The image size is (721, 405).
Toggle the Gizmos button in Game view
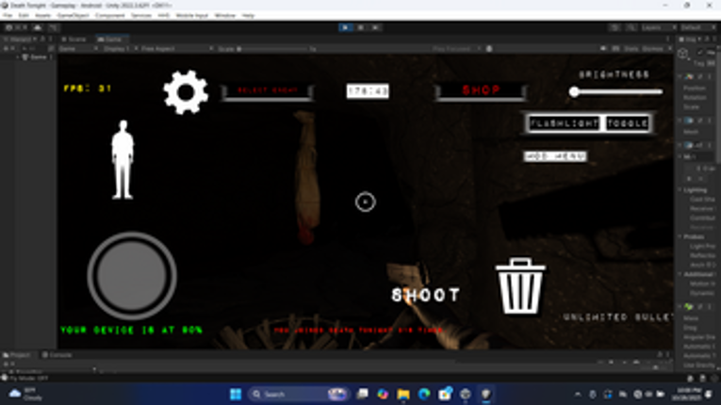click(652, 49)
